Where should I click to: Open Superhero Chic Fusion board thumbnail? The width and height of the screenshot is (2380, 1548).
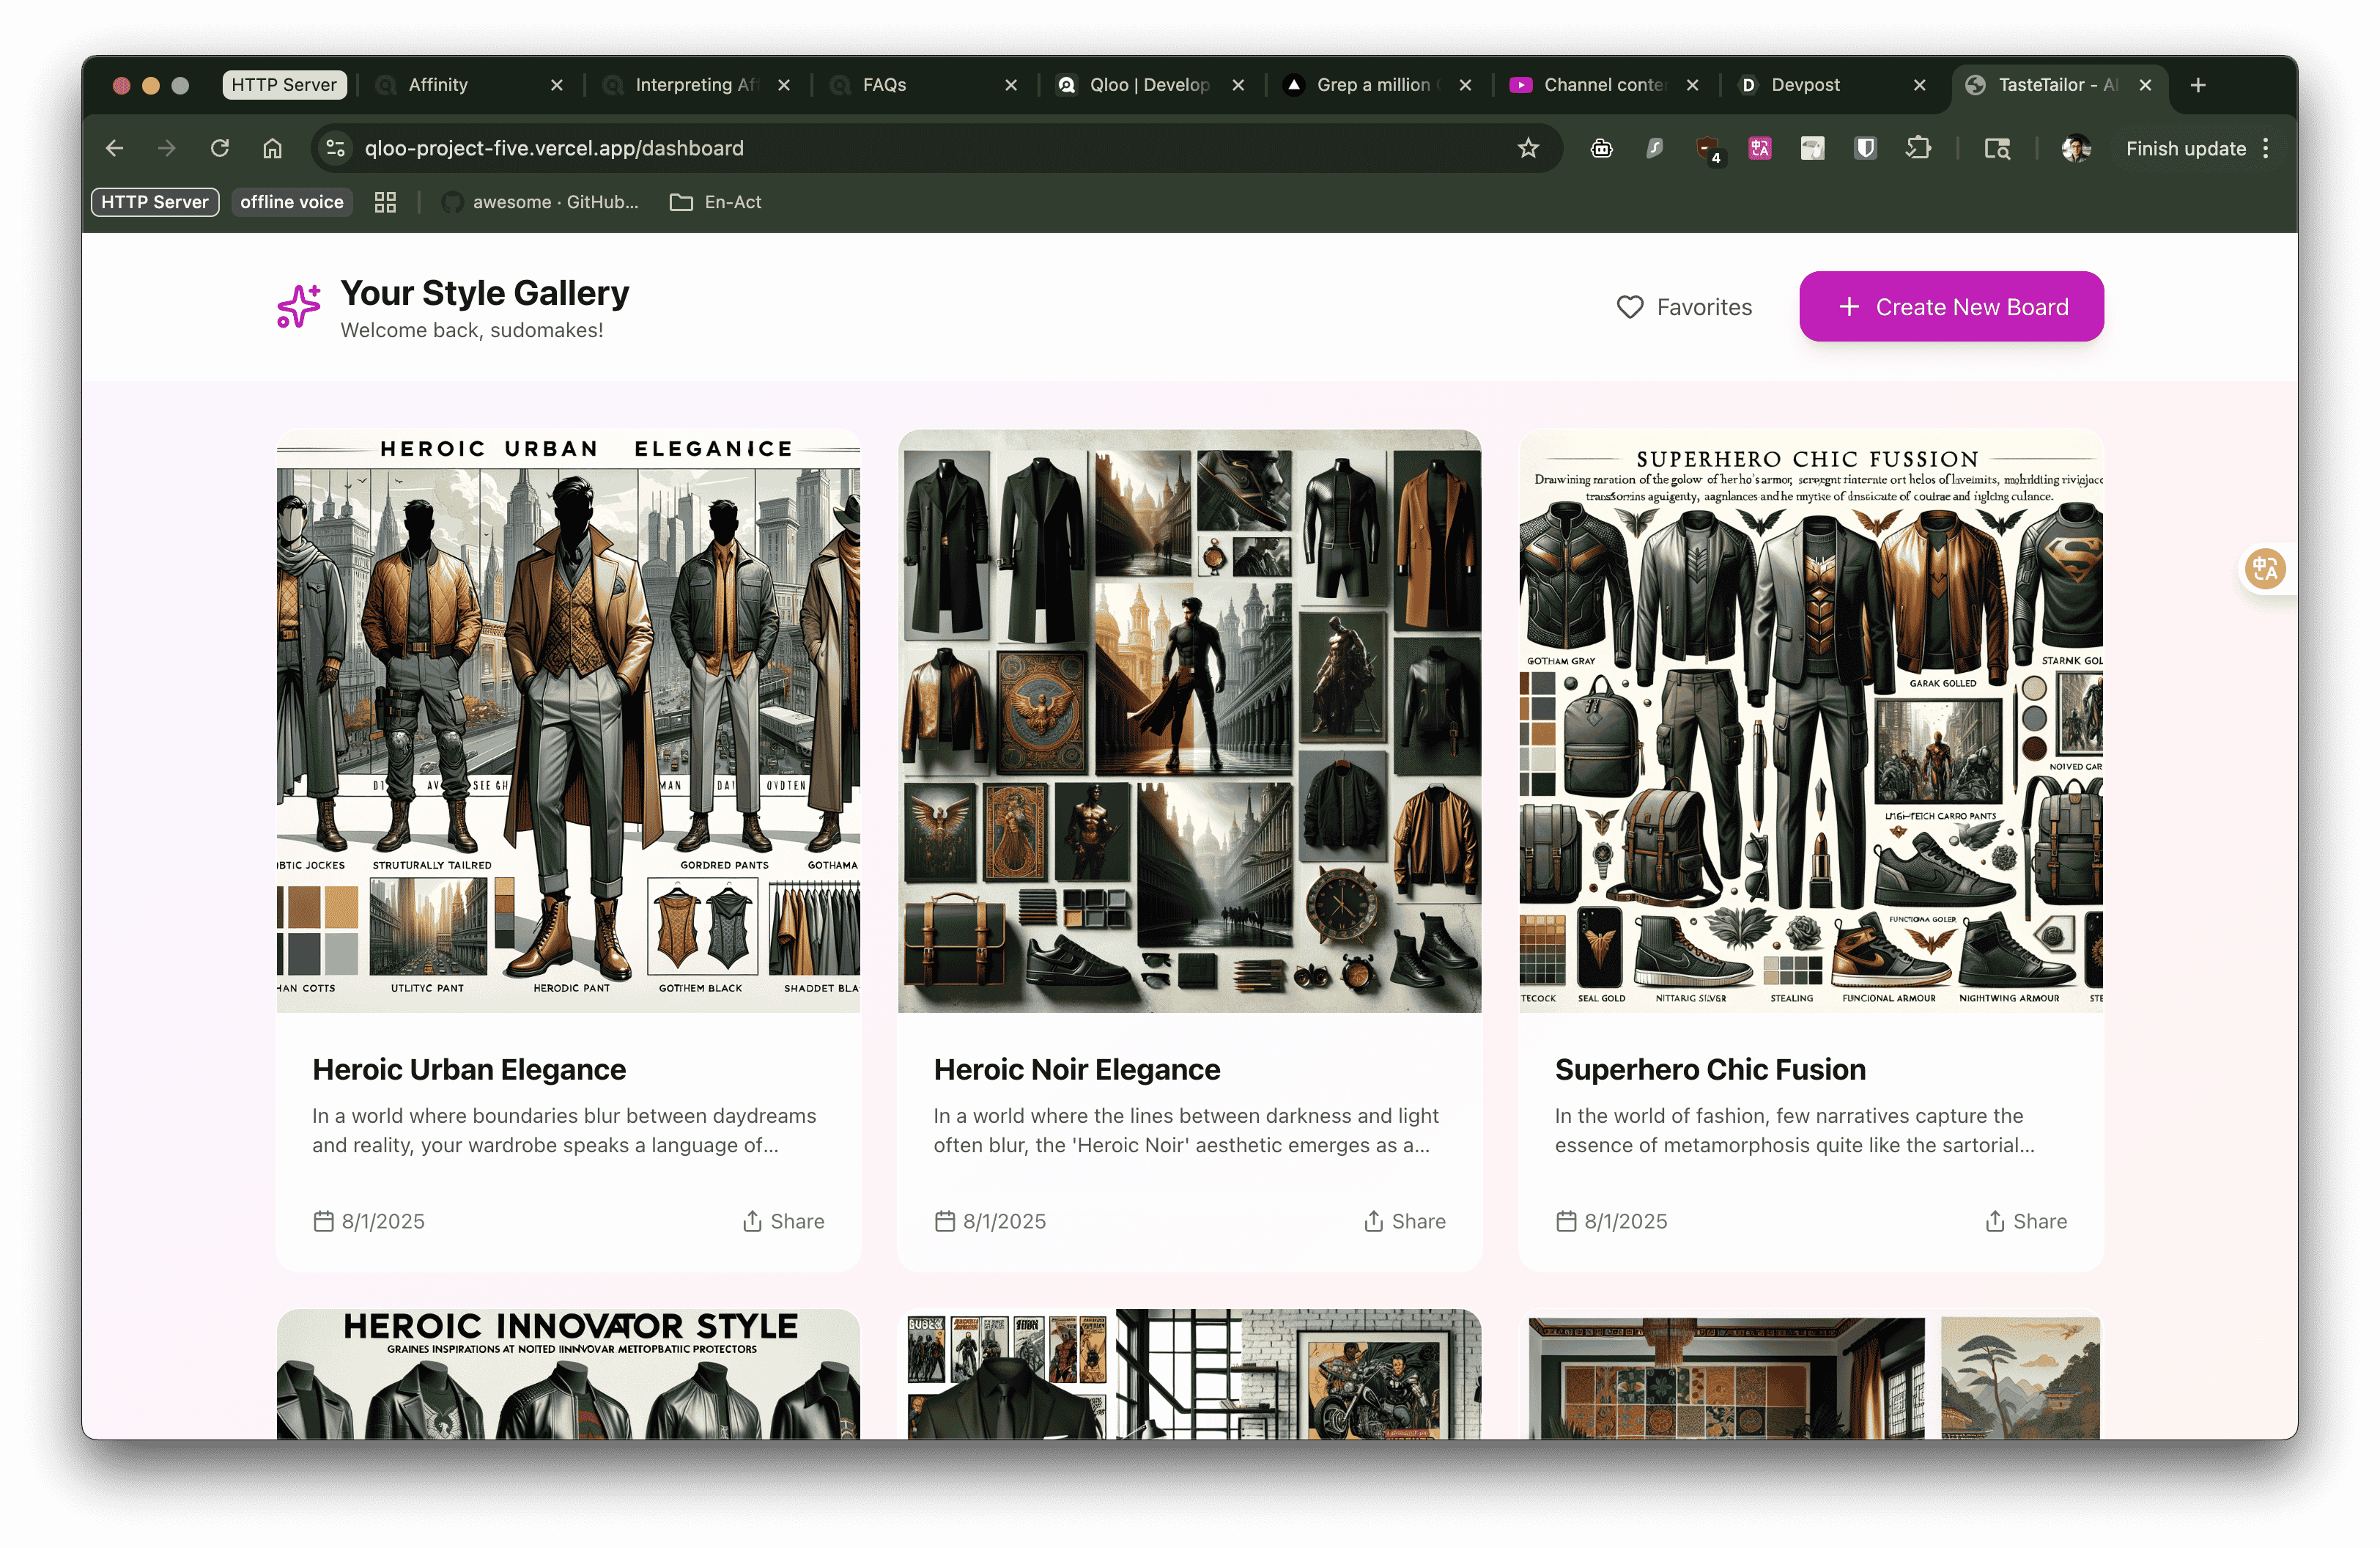click(x=1810, y=721)
